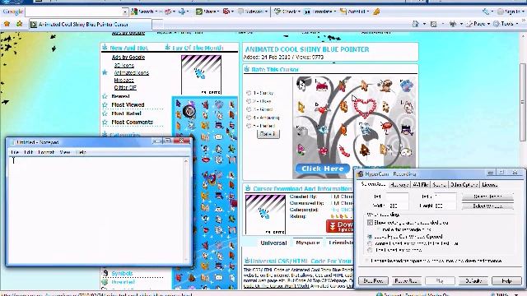Image resolution: width=527 pixels, height=296 pixels.
Task: Open the AutoFill button dropdown arrow
Action: [368, 12]
